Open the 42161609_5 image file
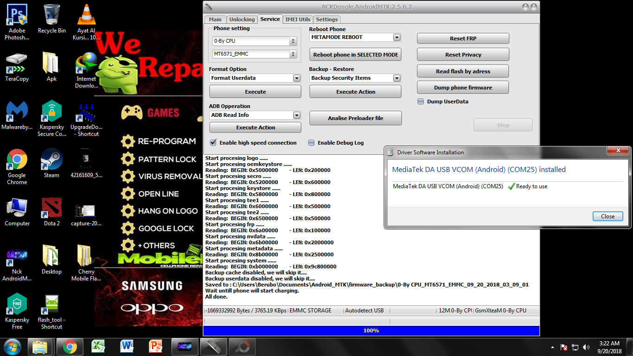 (x=86, y=163)
